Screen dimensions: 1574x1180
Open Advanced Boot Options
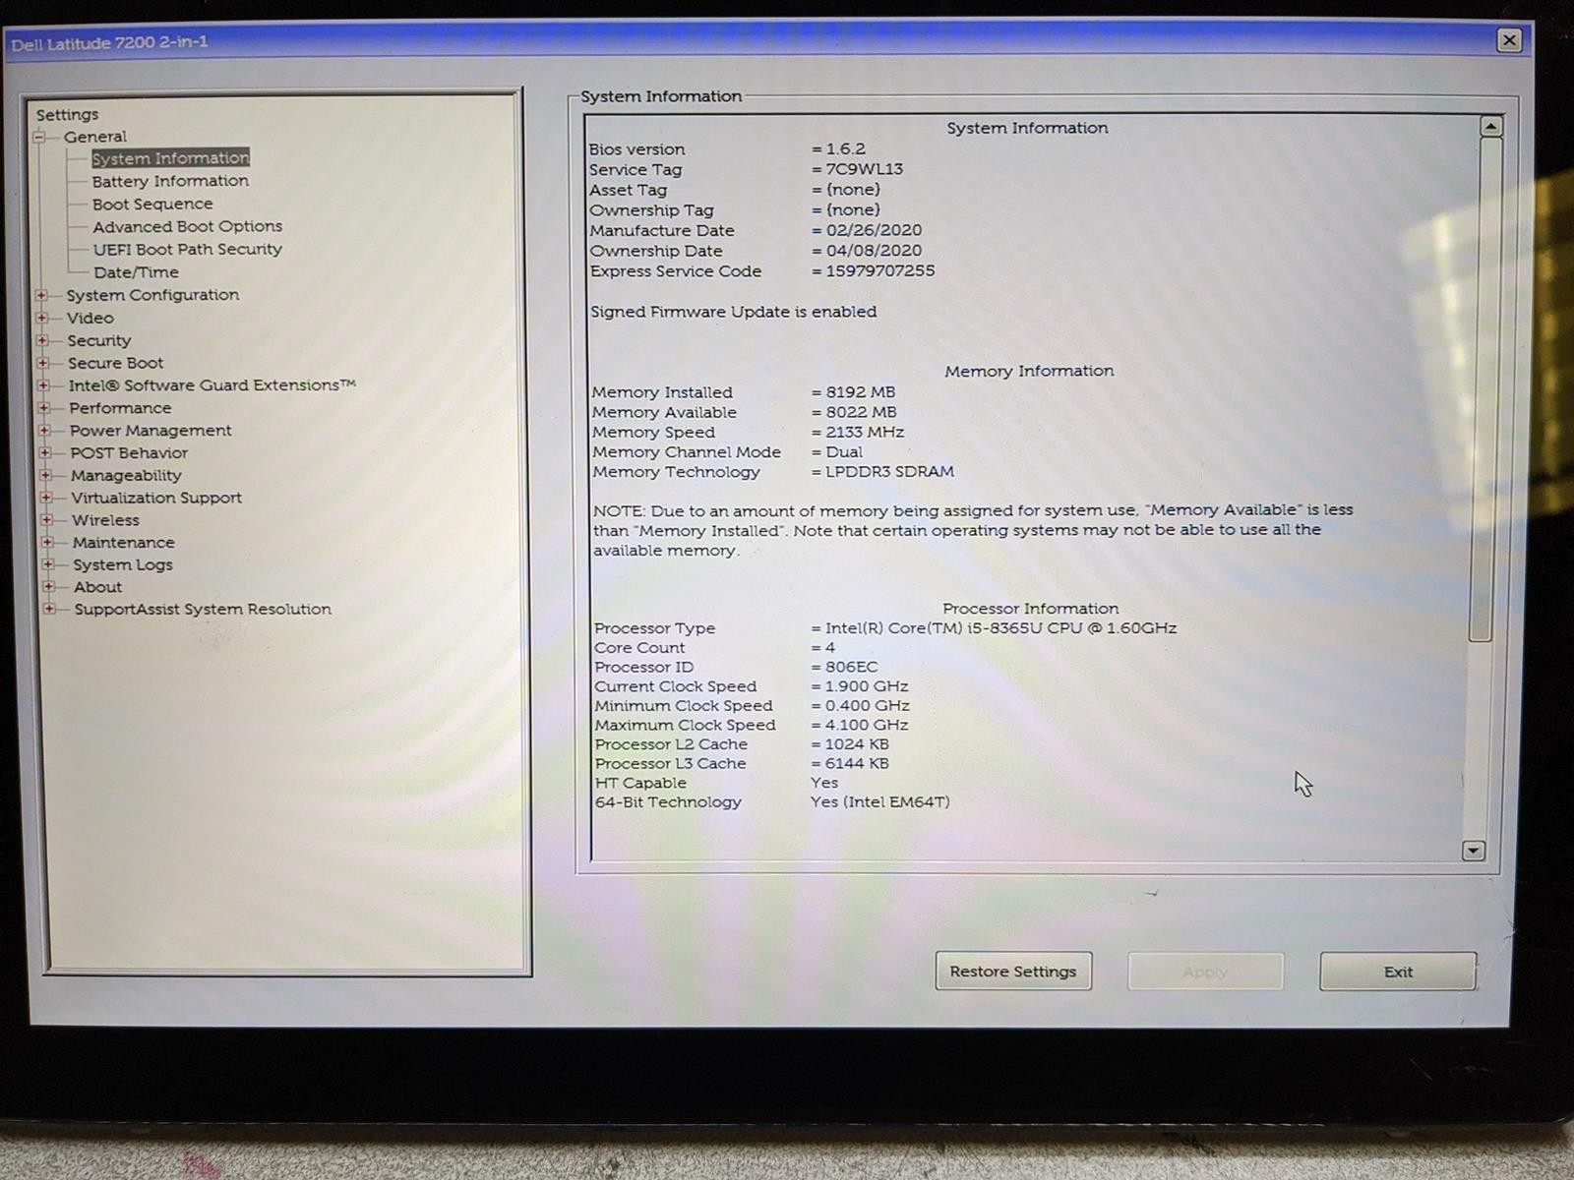188,226
